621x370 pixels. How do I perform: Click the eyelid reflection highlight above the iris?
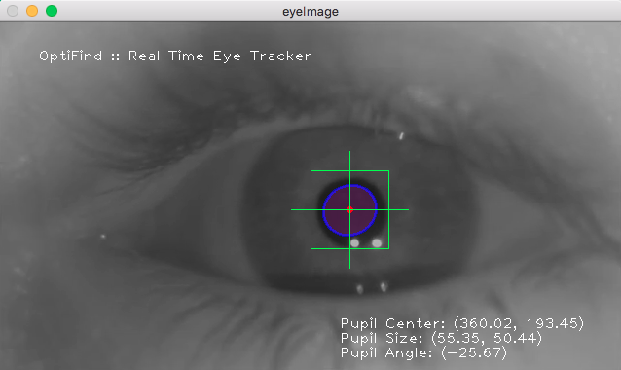click(x=401, y=136)
